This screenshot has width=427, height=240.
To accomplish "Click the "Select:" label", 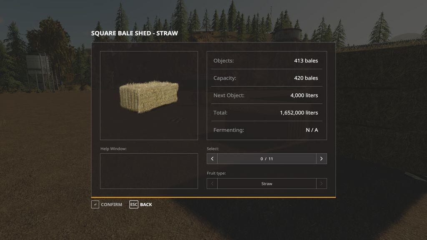I will (x=213, y=149).
